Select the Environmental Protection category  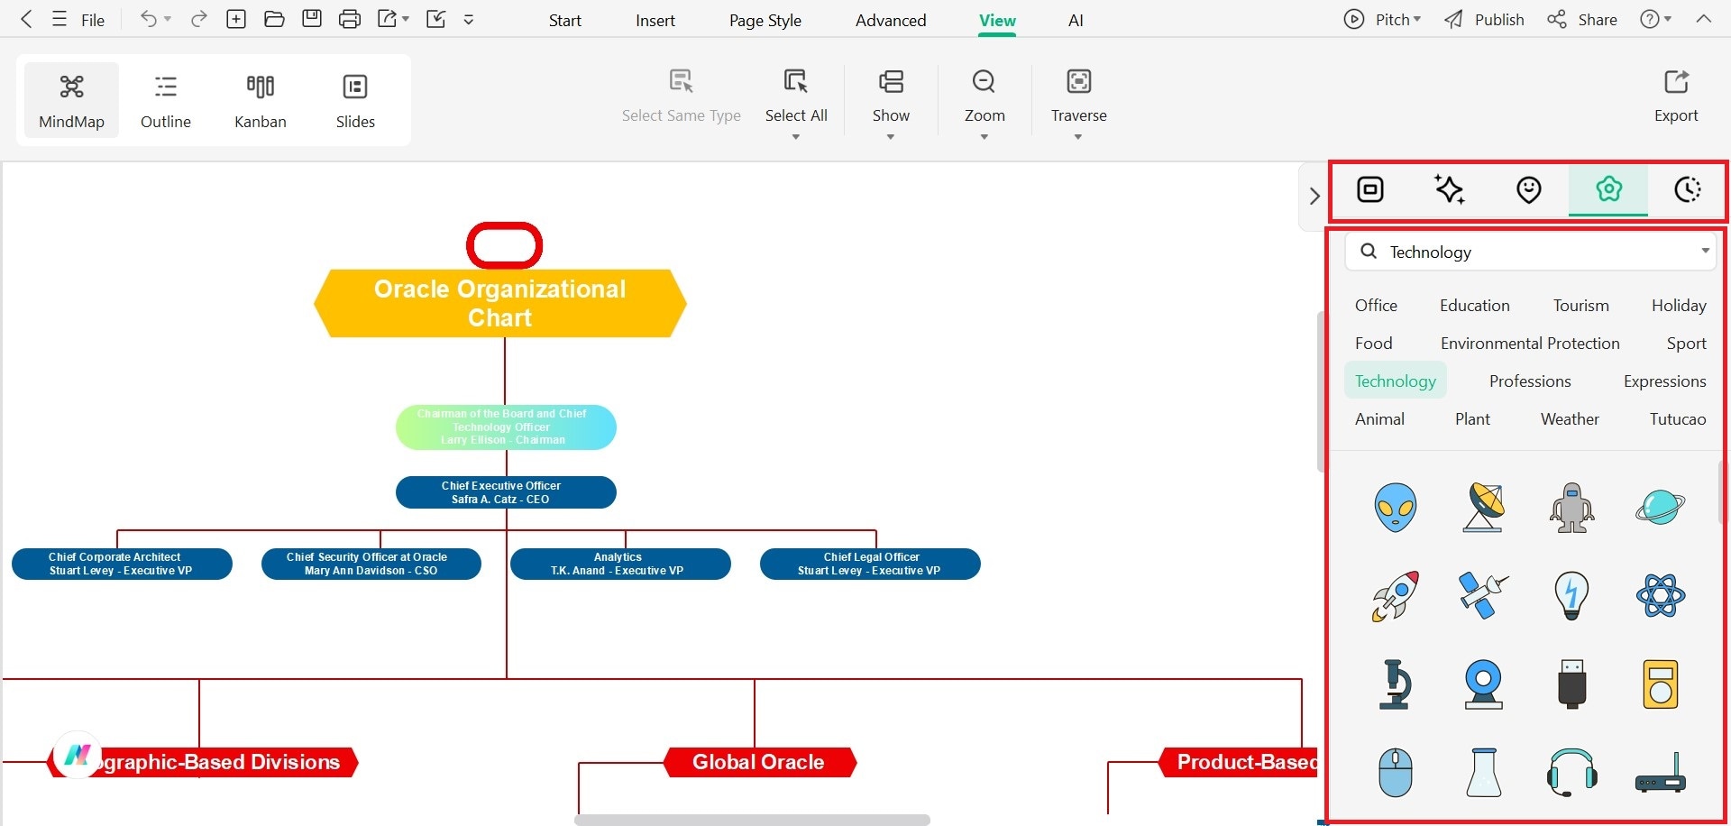(1530, 344)
